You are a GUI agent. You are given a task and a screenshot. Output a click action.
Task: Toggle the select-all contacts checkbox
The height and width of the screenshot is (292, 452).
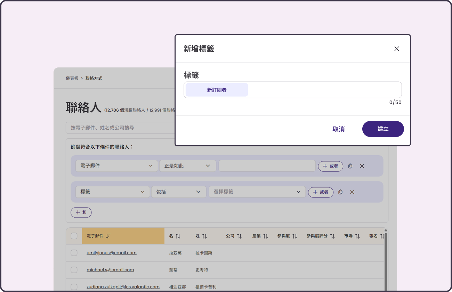tap(74, 236)
